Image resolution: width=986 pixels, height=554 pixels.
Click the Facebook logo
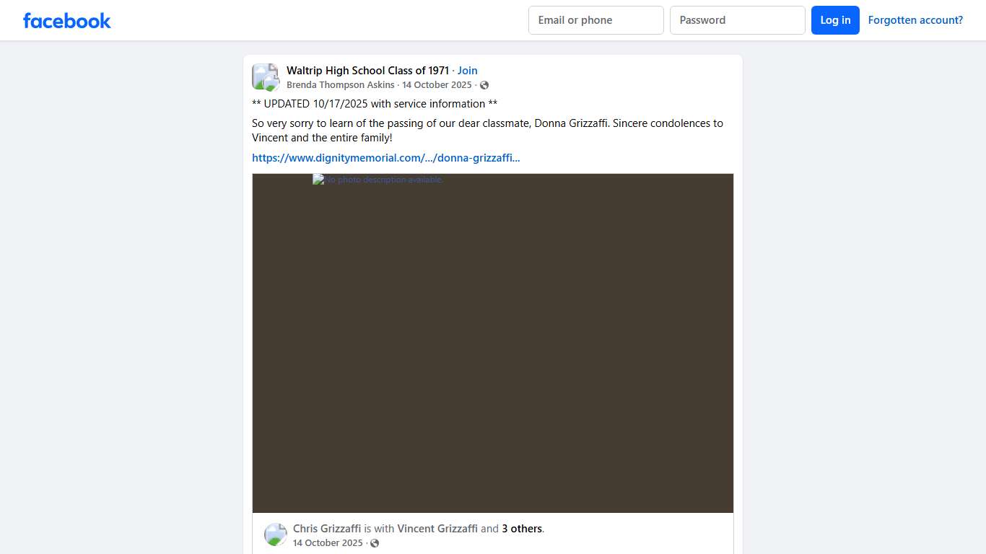point(67,20)
